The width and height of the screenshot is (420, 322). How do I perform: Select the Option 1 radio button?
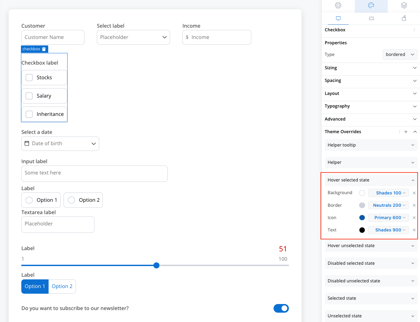[29, 200]
